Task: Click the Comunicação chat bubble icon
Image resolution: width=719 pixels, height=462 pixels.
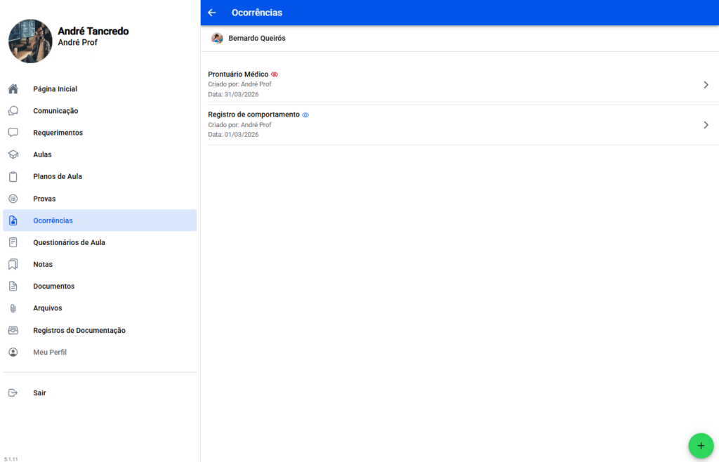Action: click(x=13, y=111)
